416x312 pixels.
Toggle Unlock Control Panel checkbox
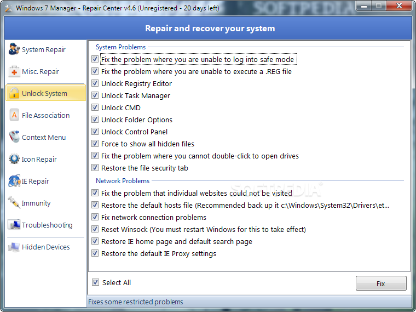coord(95,131)
